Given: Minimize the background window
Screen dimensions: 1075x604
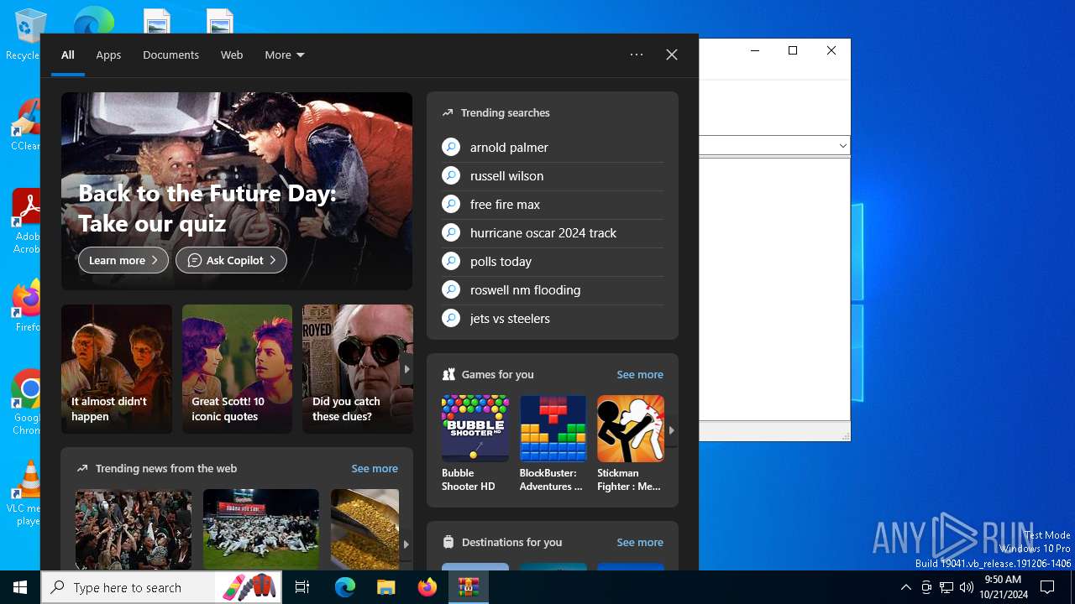Looking at the screenshot, I should tap(754, 50).
